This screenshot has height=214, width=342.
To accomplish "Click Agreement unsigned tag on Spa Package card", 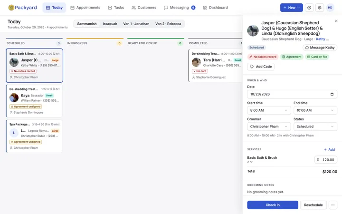I will click(x=26, y=142).
